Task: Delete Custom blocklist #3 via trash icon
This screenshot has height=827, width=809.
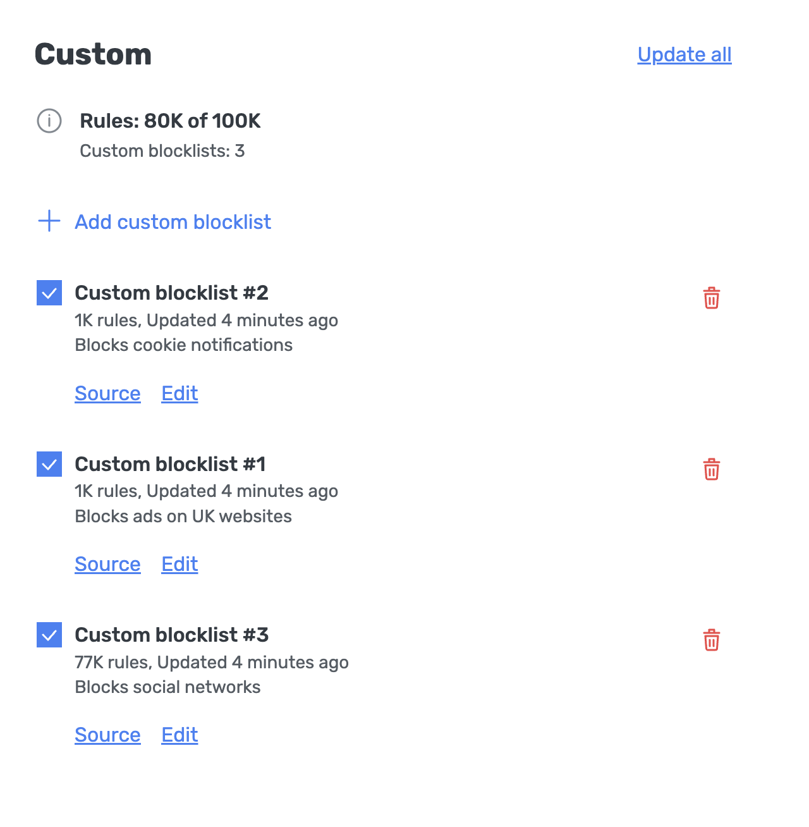Action: pyautogui.click(x=712, y=640)
